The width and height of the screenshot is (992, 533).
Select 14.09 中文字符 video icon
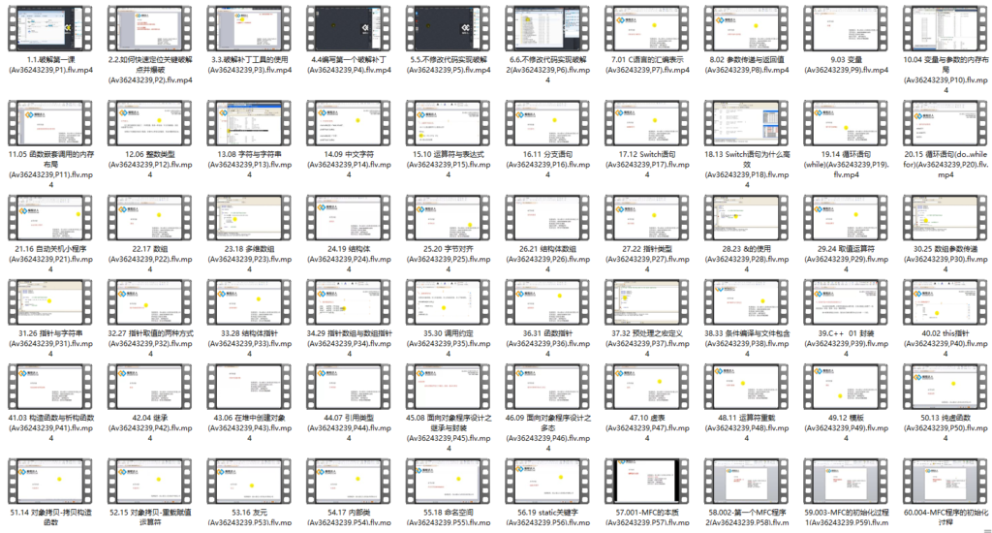349,123
